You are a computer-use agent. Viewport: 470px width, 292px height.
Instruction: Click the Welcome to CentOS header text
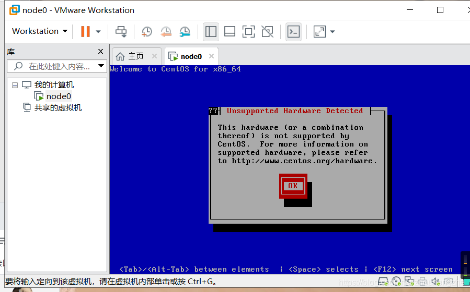(175, 69)
